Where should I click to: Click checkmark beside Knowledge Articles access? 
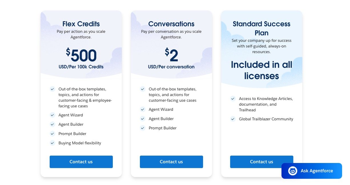point(233,99)
